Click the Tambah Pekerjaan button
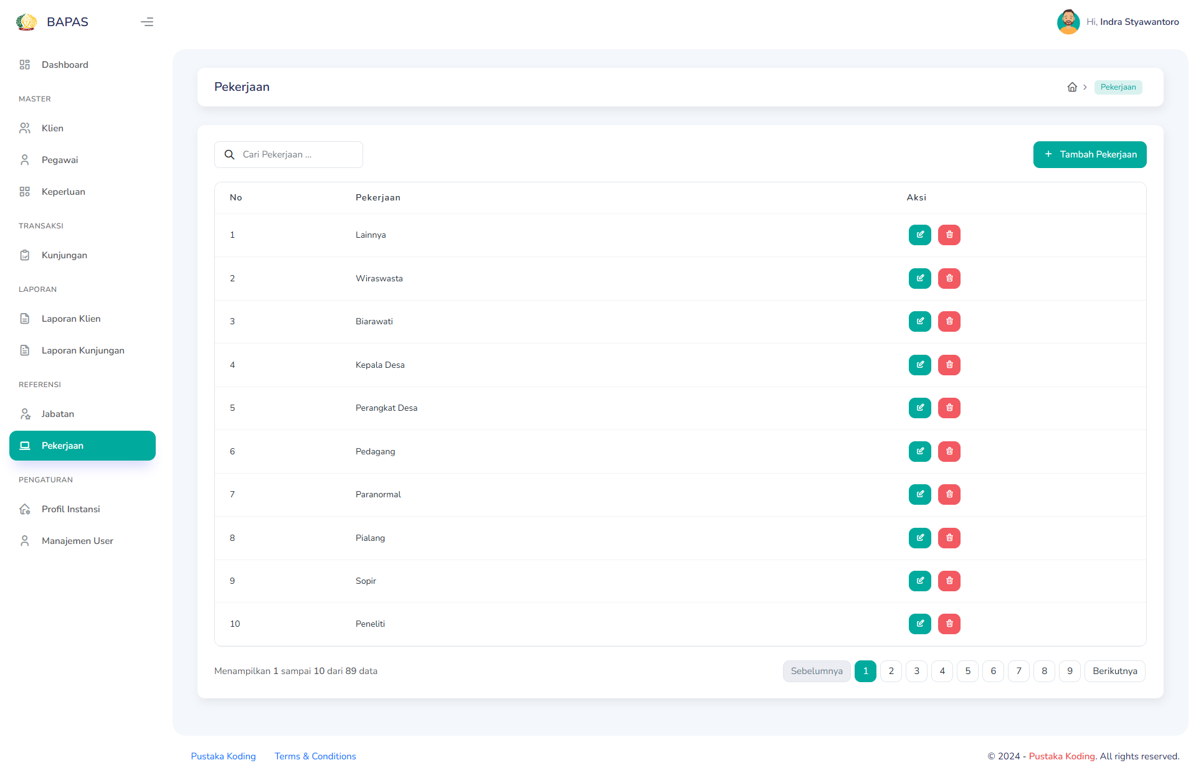This screenshot has height=778, width=1196. [x=1089, y=154]
